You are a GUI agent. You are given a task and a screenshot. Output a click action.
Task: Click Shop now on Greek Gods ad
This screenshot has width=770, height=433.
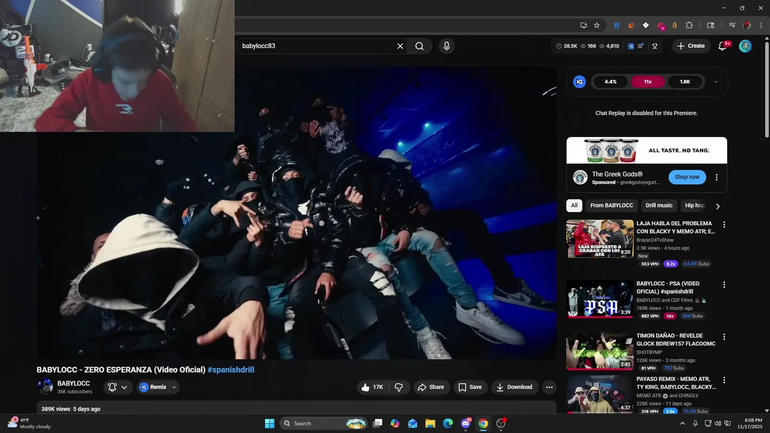click(x=687, y=177)
